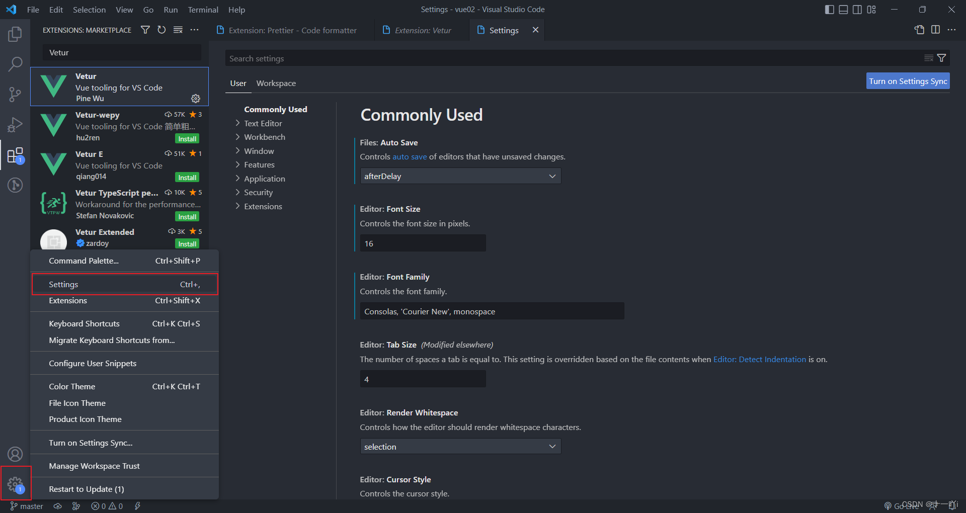The width and height of the screenshot is (966, 513).
Task: Open the Render Whitespace dropdown
Action: coord(460,447)
